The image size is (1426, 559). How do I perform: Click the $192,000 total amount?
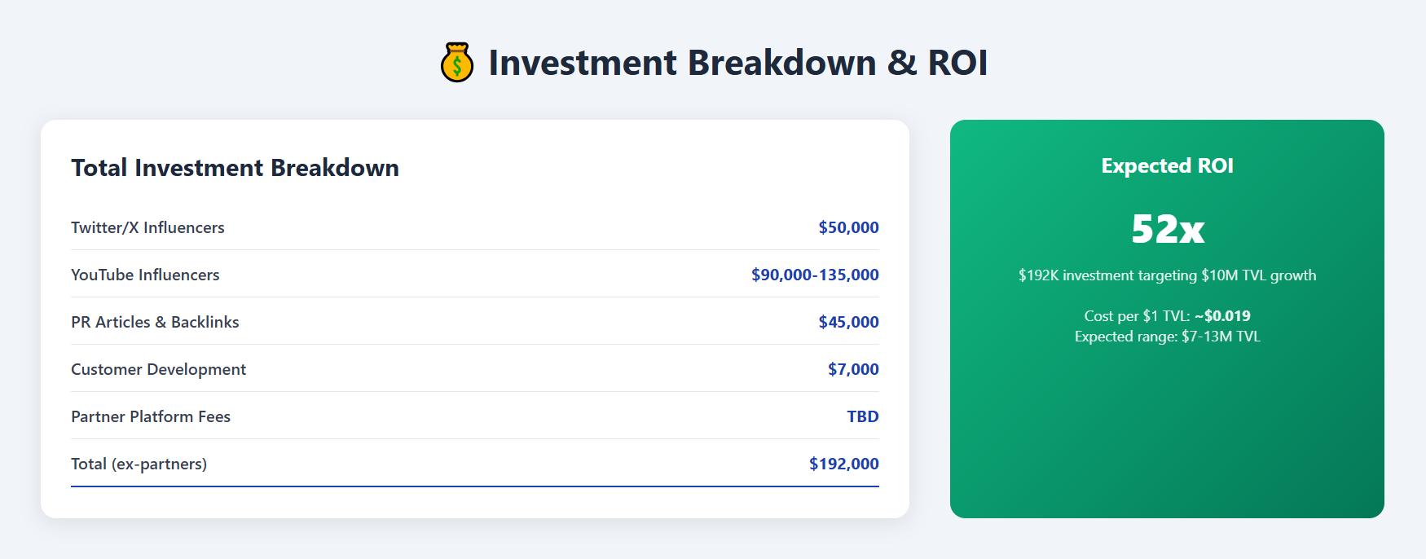[x=843, y=464]
